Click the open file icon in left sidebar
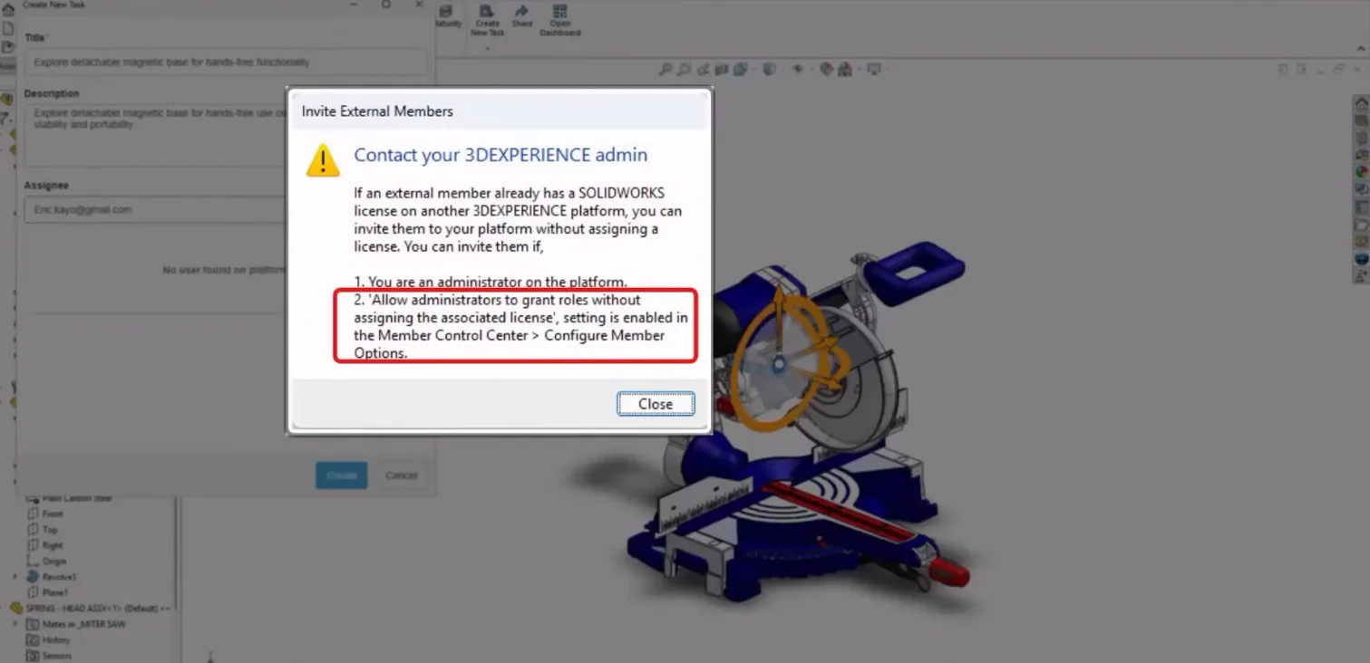The width and height of the screenshot is (1370, 663). (7, 47)
